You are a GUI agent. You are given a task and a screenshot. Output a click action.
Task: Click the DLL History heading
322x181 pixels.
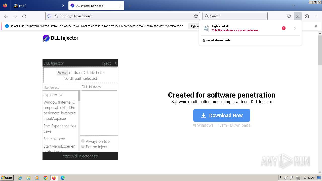[x=91, y=87]
